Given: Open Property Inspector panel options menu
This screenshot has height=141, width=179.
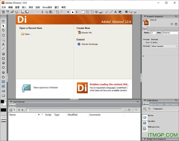Looking at the screenshot, I should (176, 16).
